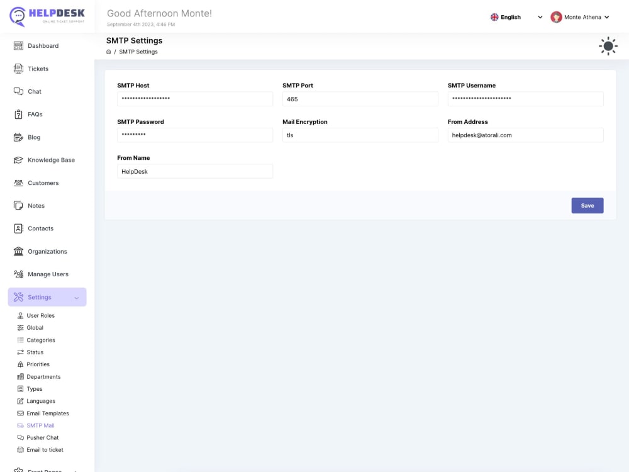Open the SMTP Mail settings link
This screenshot has width=629, height=472.
coord(40,425)
